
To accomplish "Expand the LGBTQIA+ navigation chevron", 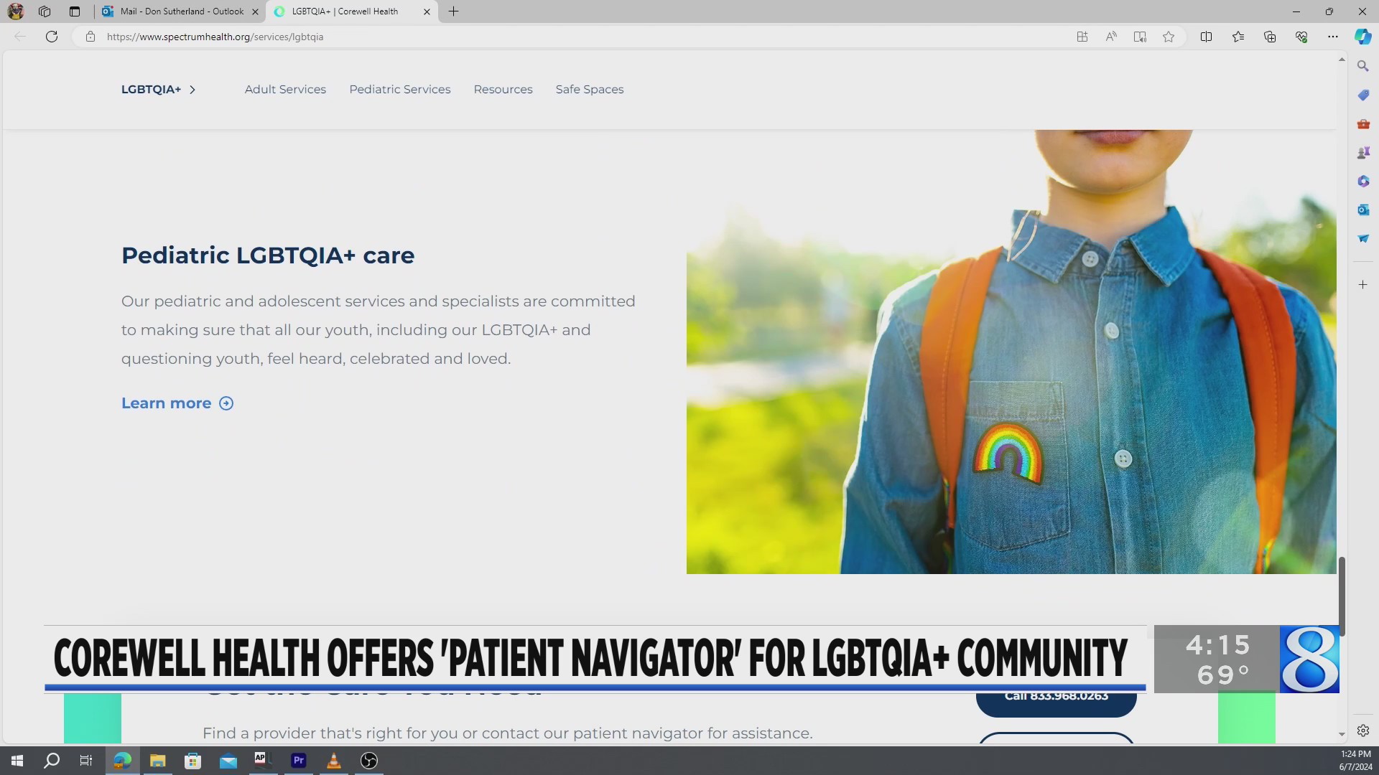I will pyautogui.click(x=192, y=89).
